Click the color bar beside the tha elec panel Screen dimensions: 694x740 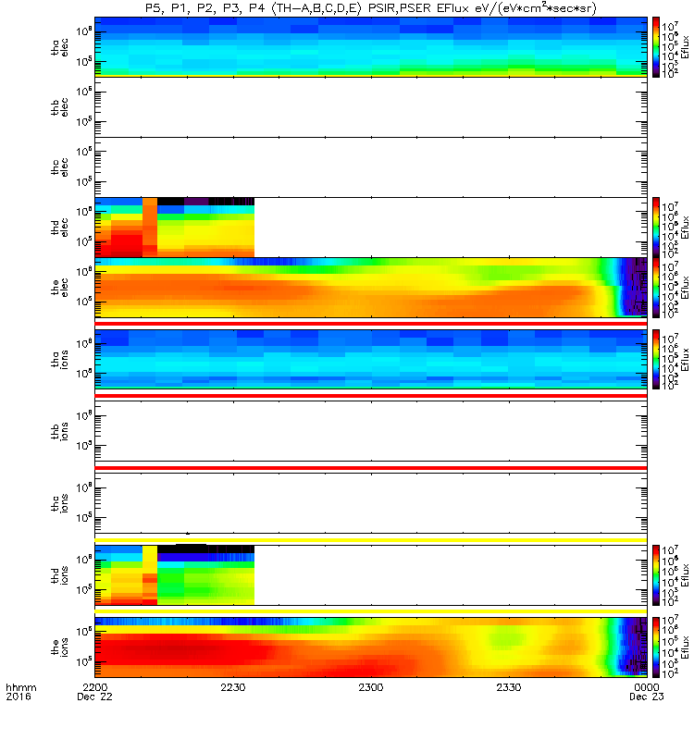pyautogui.click(x=656, y=47)
